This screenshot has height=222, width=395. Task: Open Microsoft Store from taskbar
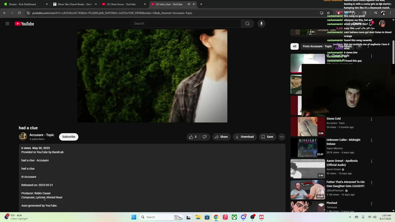click(207, 217)
